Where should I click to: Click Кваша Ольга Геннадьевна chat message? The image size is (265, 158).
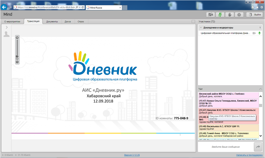coord(229,103)
